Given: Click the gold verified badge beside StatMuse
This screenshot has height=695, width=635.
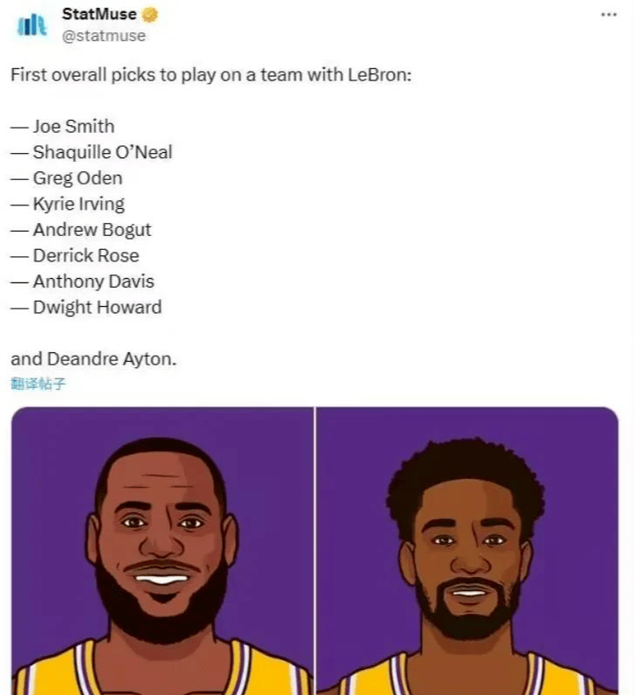Looking at the screenshot, I should (149, 15).
